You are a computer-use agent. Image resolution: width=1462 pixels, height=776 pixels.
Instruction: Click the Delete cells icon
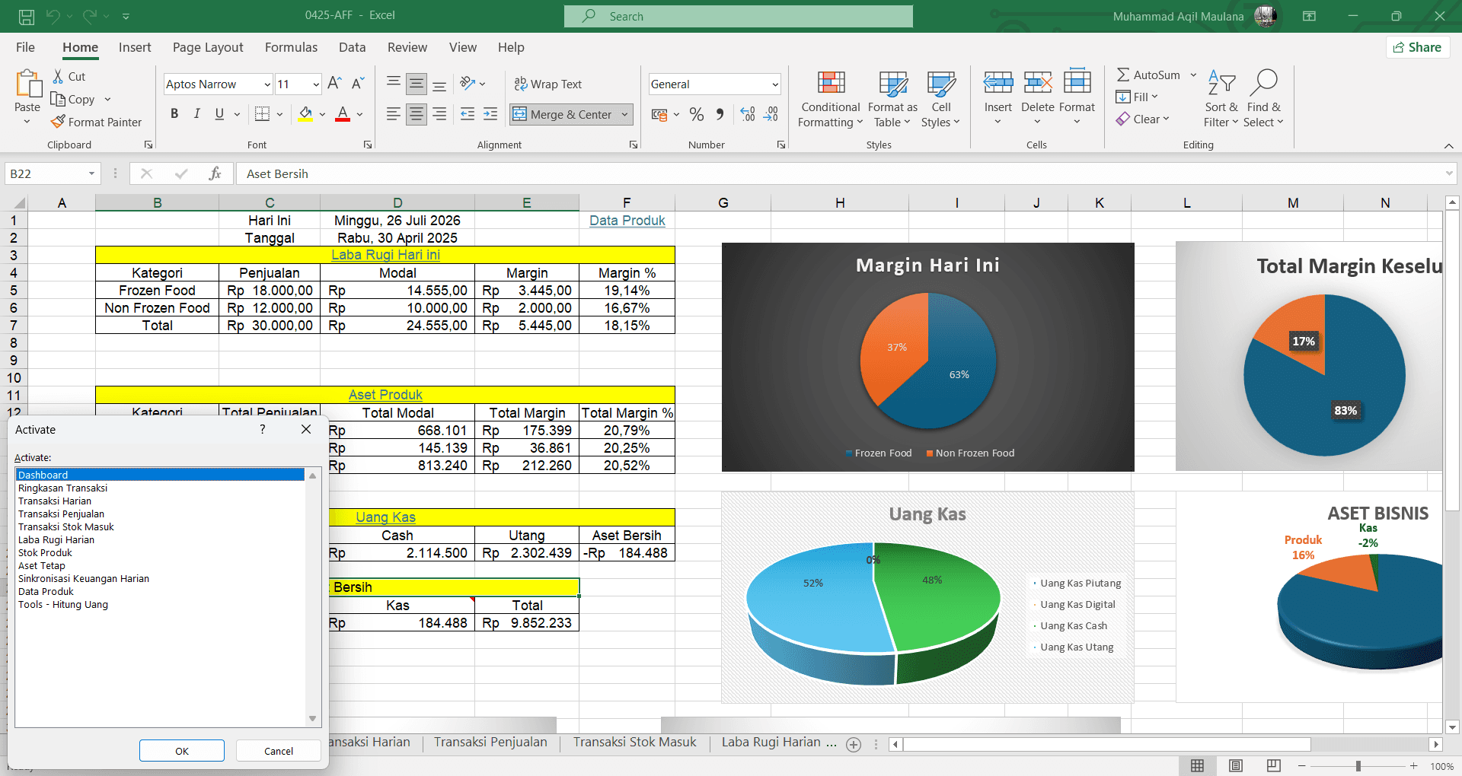(1037, 82)
